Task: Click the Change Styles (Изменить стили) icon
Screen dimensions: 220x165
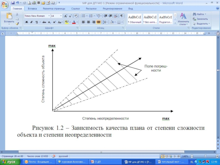Action: [x=183, y=18]
